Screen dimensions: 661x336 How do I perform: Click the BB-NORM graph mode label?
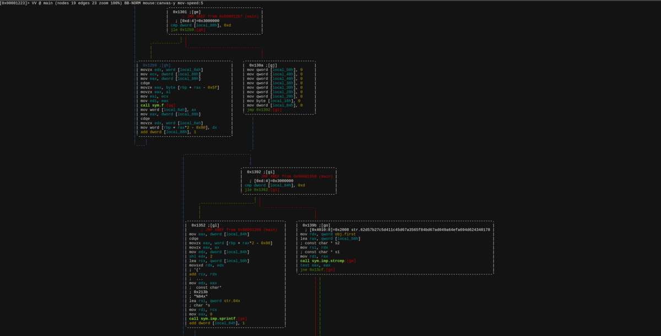tap(132, 3)
